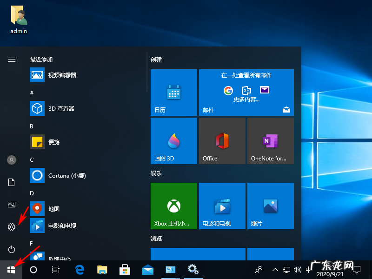Launch Xbox 主机小帮手
The width and height of the screenshot is (372, 279).
point(173,206)
